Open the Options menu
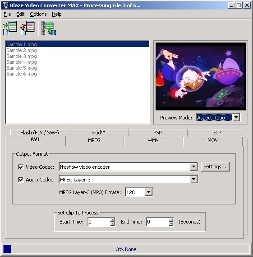 coord(38,14)
